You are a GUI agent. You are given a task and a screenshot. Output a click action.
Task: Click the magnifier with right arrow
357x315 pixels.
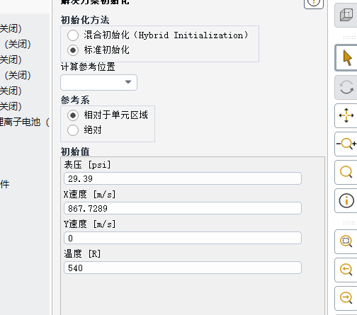tap(346, 298)
